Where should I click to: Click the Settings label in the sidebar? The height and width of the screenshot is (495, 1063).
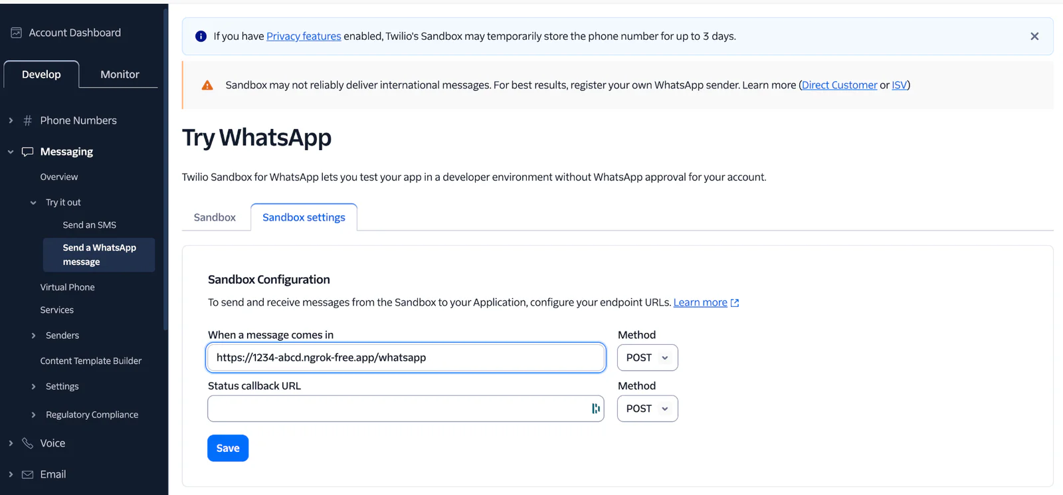(62, 387)
